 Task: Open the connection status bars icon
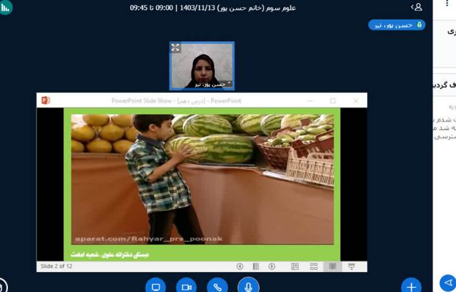tap(5, 7)
